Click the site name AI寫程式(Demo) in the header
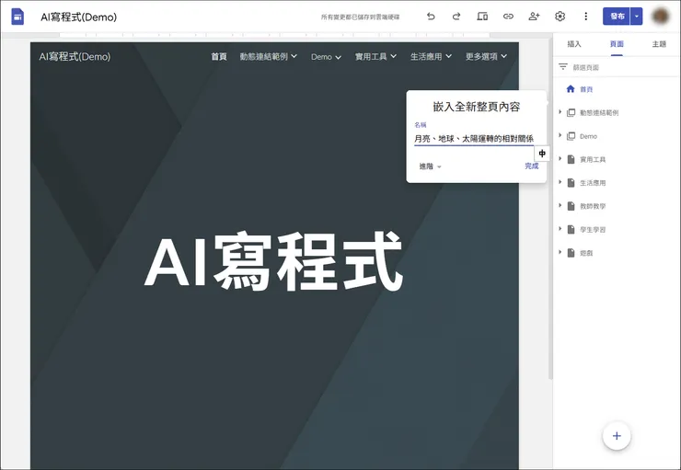Screen dimensions: 681x470 tap(75, 56)
